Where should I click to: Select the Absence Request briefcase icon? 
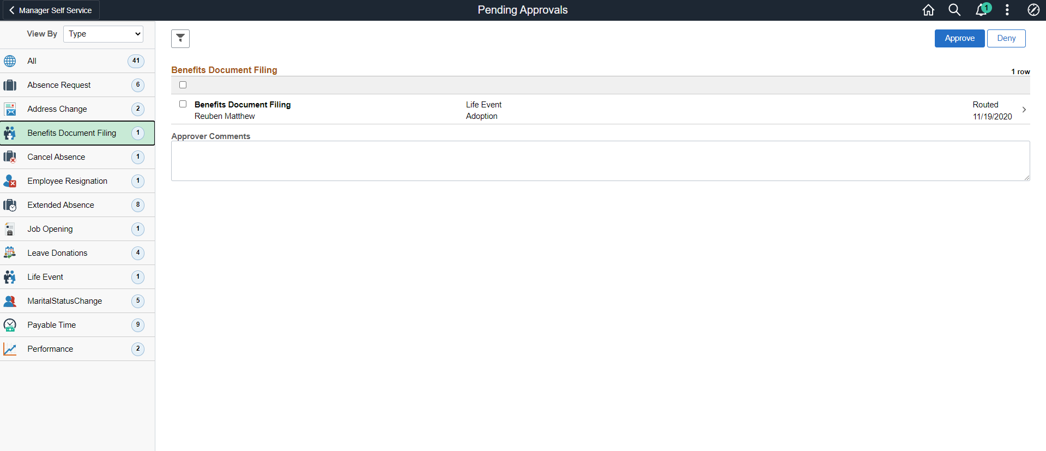coord(10,85)
